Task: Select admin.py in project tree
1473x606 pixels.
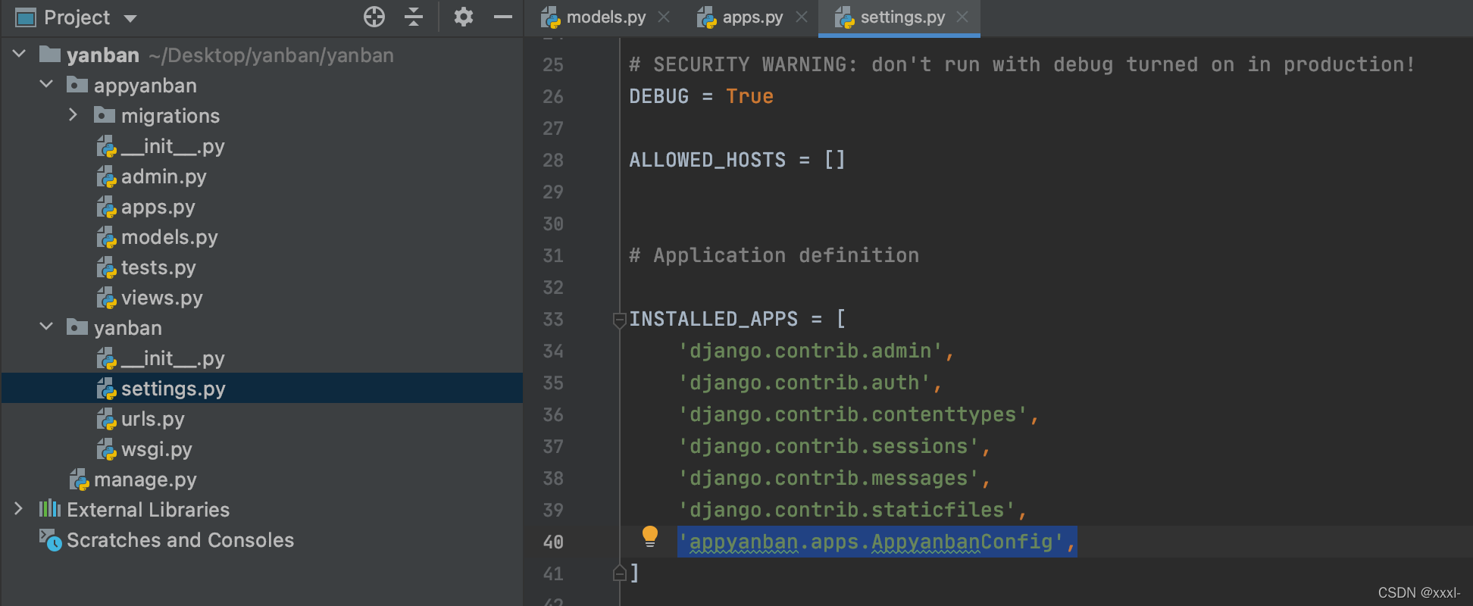Action: pos(164,176)
